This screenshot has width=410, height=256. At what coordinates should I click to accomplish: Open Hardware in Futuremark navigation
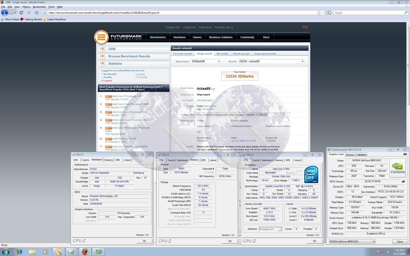point(180,37)
